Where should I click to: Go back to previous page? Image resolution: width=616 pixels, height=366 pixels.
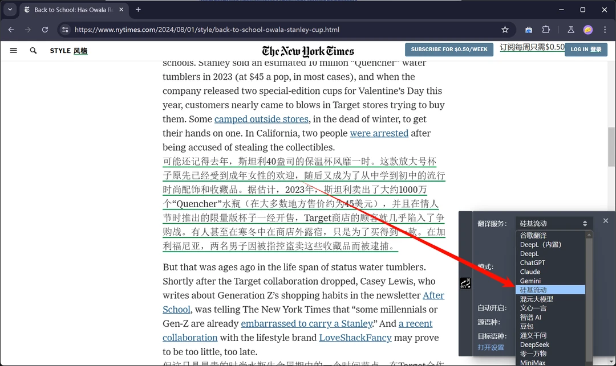(11, 30)
